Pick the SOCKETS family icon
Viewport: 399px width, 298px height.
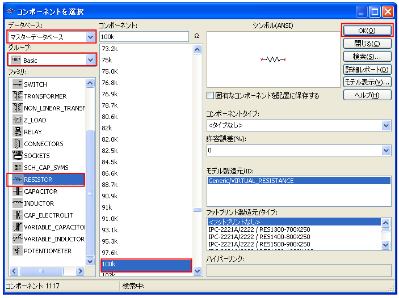[17, 156]
